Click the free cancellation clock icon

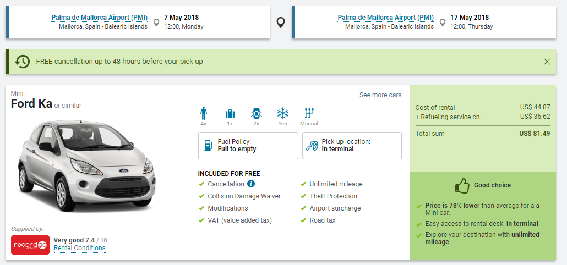click(22, 62)
